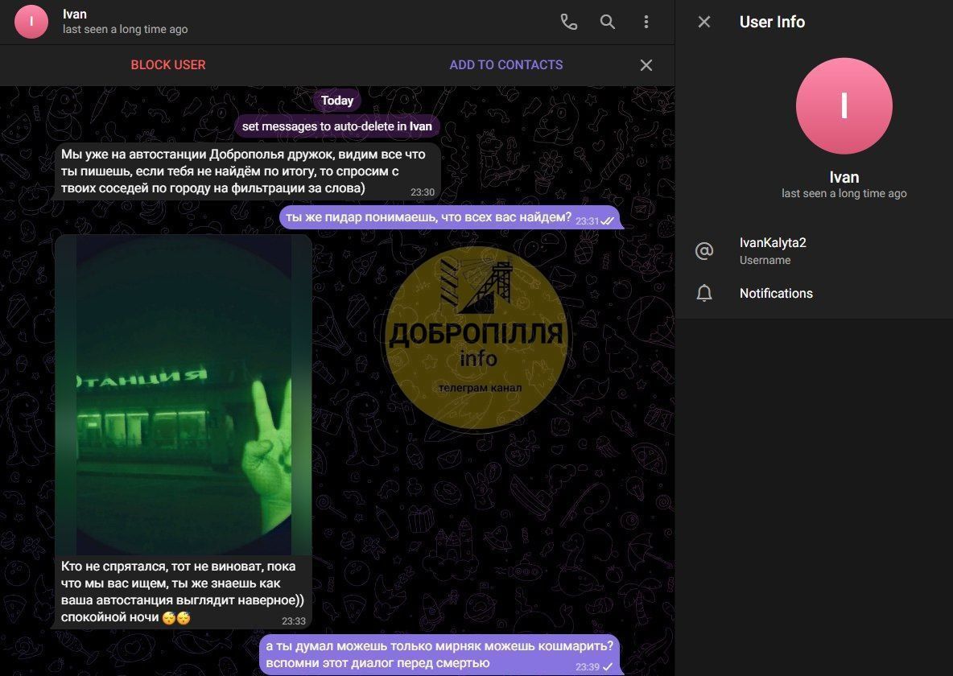The height and width of the screenshot is (676, 953).
Task: Click the @ username icon
Action: pyautogui.click(x=704, y=251)
